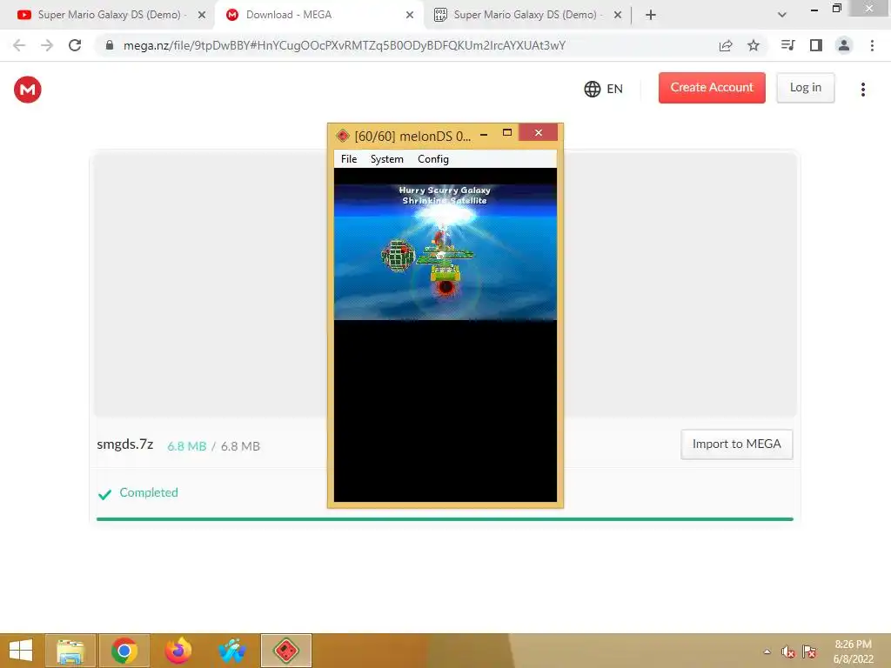Image resolution: width=891 pixels, height=668 pixels.
Task: Click the MEGA logo
Action: click(x=27, y=90)
